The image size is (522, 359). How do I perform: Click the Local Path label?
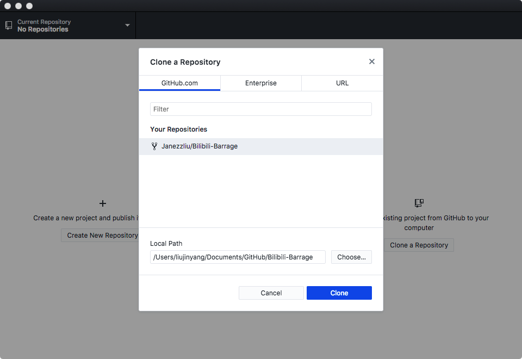pos(166,244)
